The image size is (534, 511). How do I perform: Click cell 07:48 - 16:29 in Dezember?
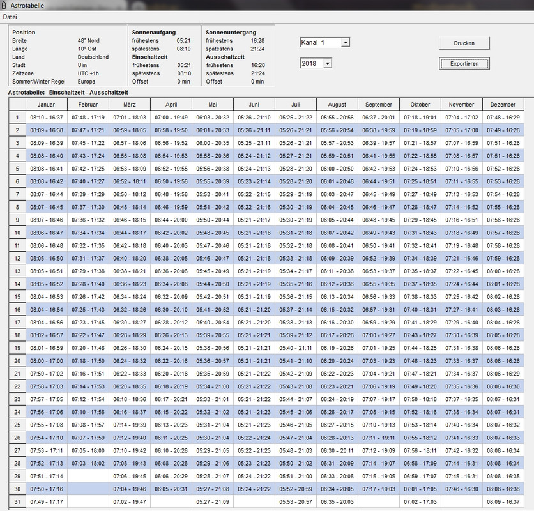coord(503,118)
